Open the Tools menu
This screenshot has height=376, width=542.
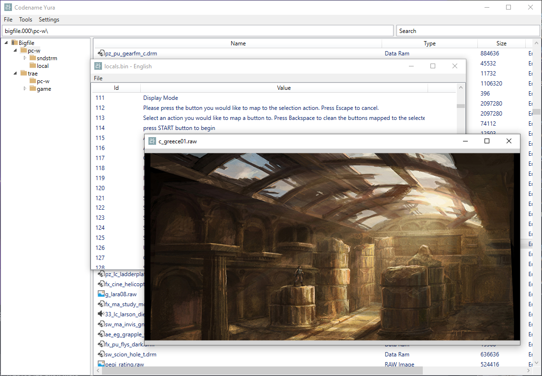click(x=25, y=20)
